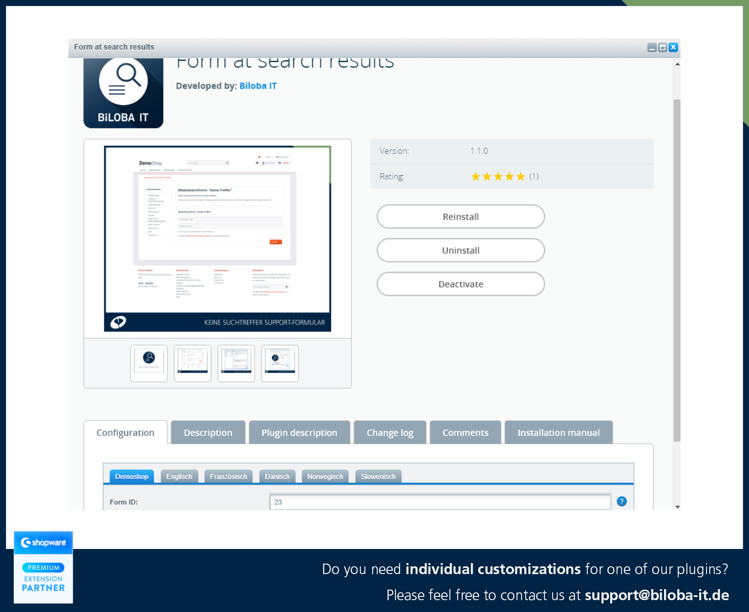This screenshot has width=749, height=612.
Task: Click the large plugin preview screenshot
Action: coord(217,239)
